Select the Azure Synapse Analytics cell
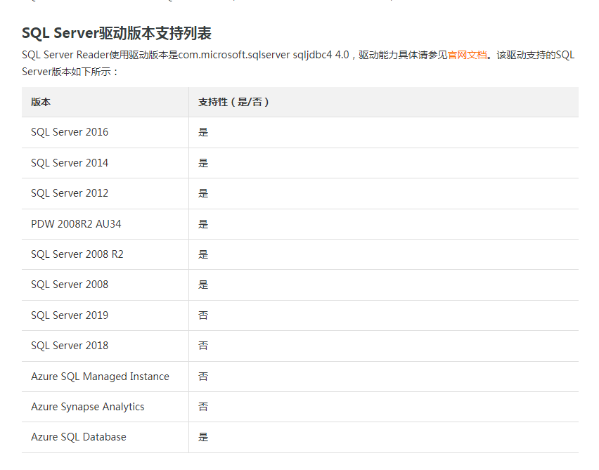Screen dimensions: 599x470 click(88, 407)
